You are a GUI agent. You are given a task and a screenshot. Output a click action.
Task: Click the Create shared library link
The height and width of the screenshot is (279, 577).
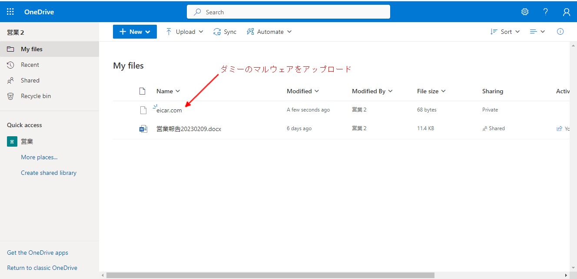click(x=49, y=173)
